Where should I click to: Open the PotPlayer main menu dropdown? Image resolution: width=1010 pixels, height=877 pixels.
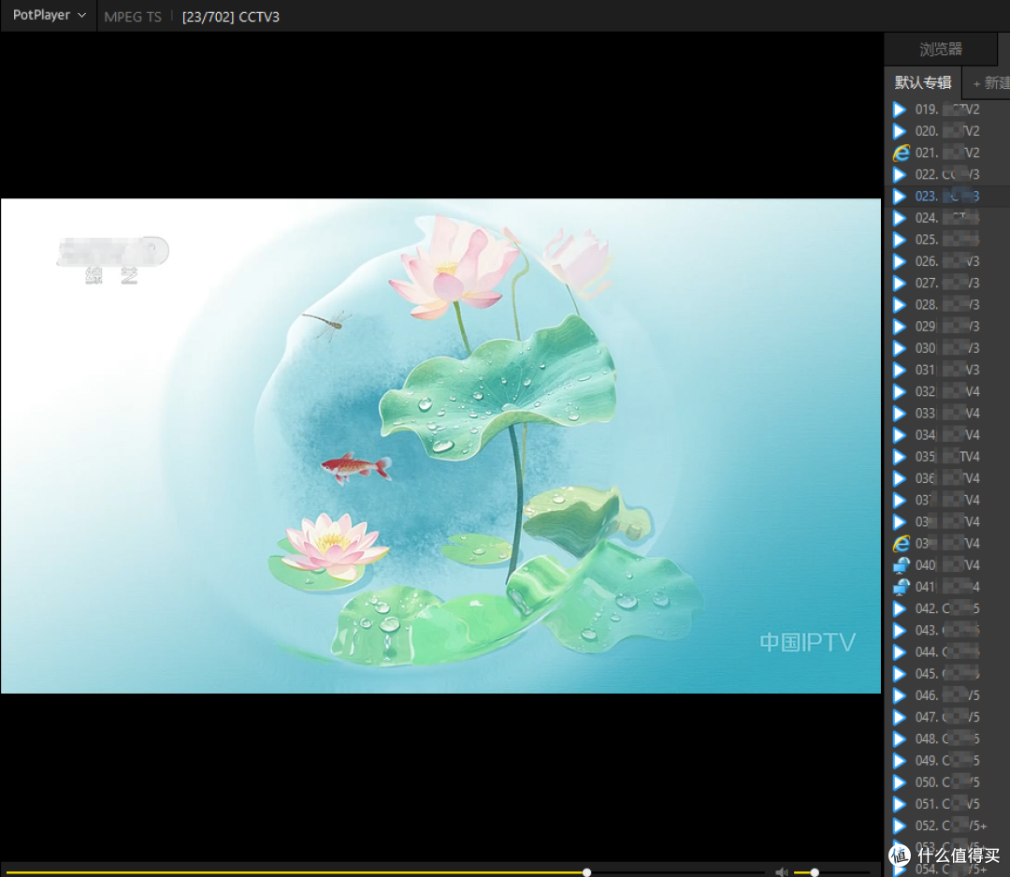coord(49,16)
